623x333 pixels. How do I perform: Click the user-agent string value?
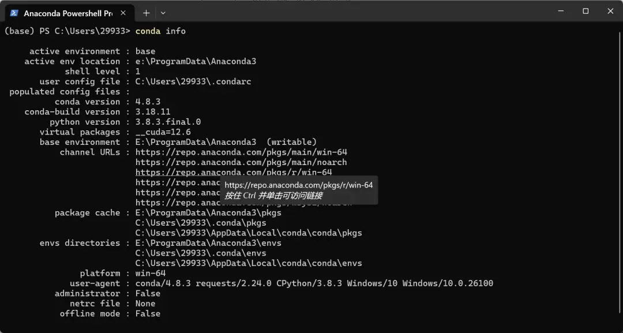tap(314, 283)
